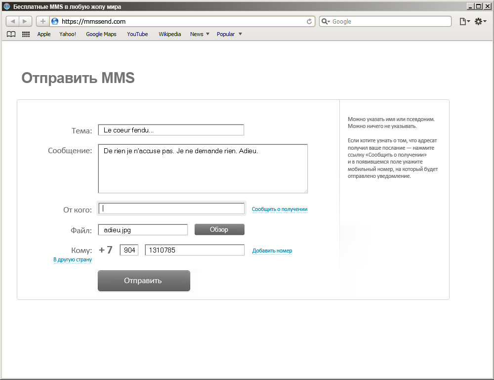
Task: Open the Google Maps bookmark
Action: 101,34
